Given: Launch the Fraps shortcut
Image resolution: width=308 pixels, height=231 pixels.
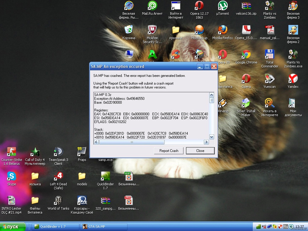Looking at the screenshot, I should (82, 154).
